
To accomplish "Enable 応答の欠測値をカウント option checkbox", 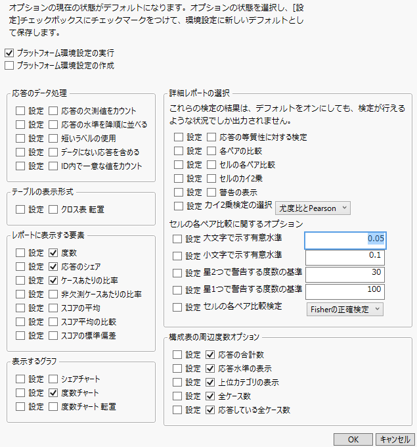I will pos(53,110).
